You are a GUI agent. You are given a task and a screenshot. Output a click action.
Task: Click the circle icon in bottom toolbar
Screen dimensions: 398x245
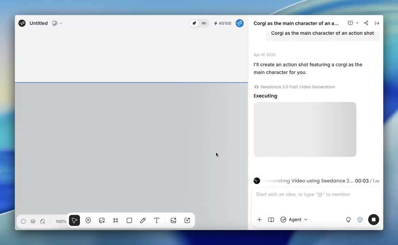click(23, 222)
